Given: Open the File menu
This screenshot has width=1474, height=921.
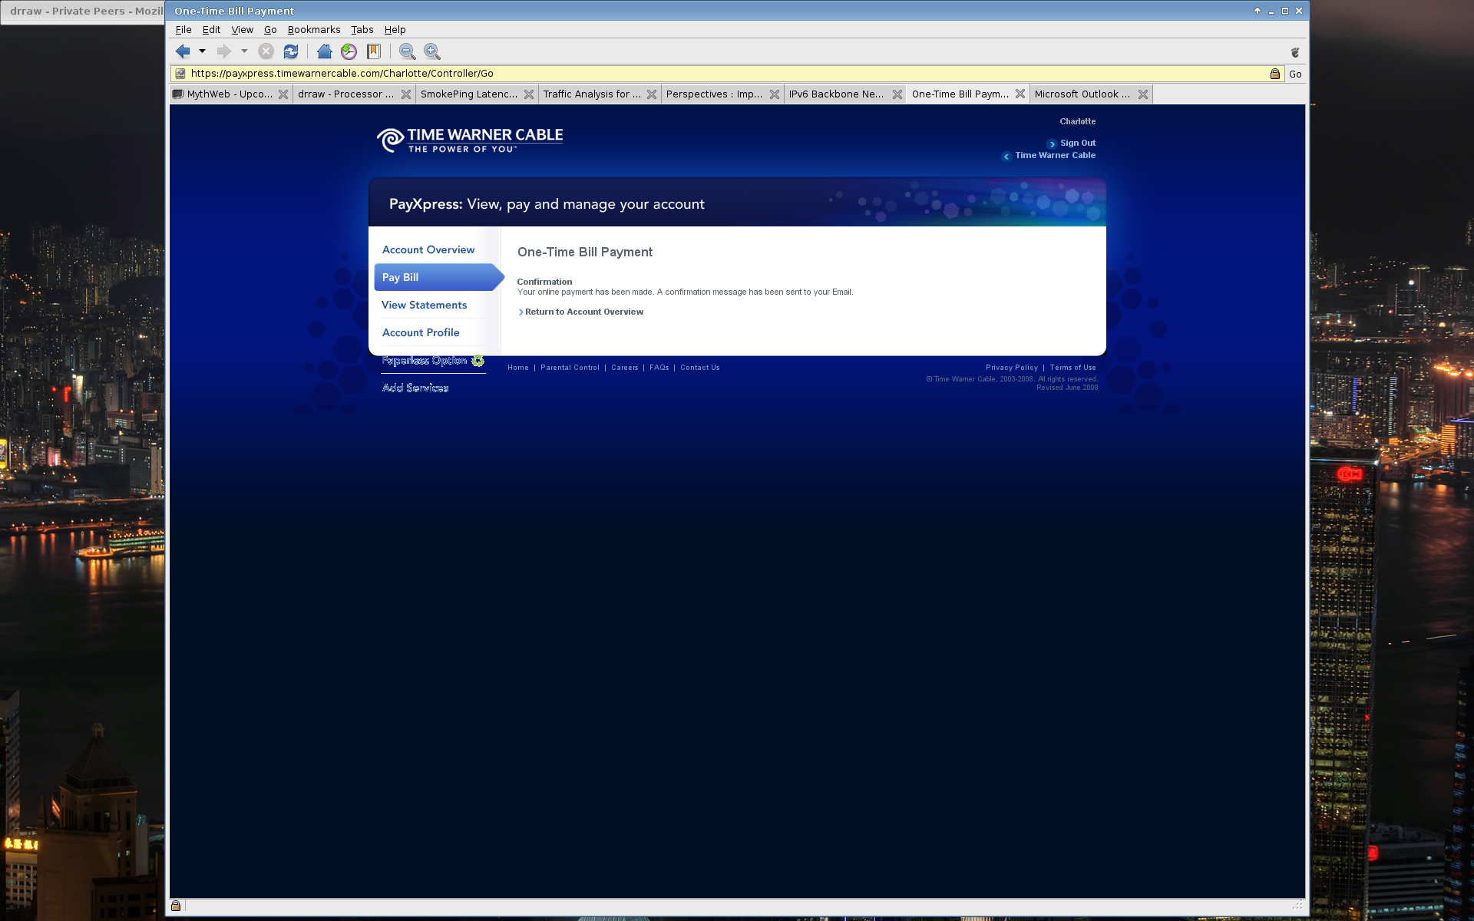Looking at the screenshot, I should pyautogui.click(x=183, y=29).
